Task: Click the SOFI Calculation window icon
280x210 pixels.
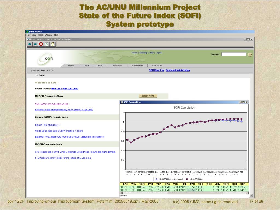Action: click(122, 102)
